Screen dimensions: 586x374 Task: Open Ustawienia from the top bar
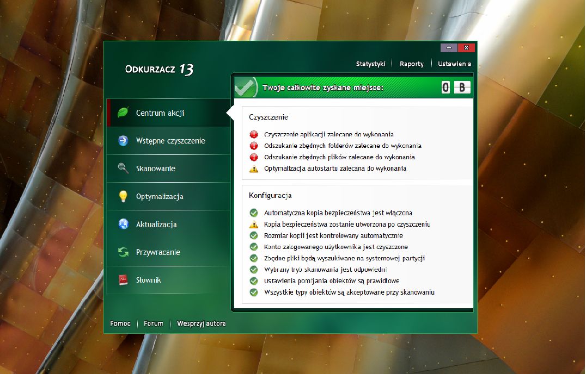click(x=454, y=64)
